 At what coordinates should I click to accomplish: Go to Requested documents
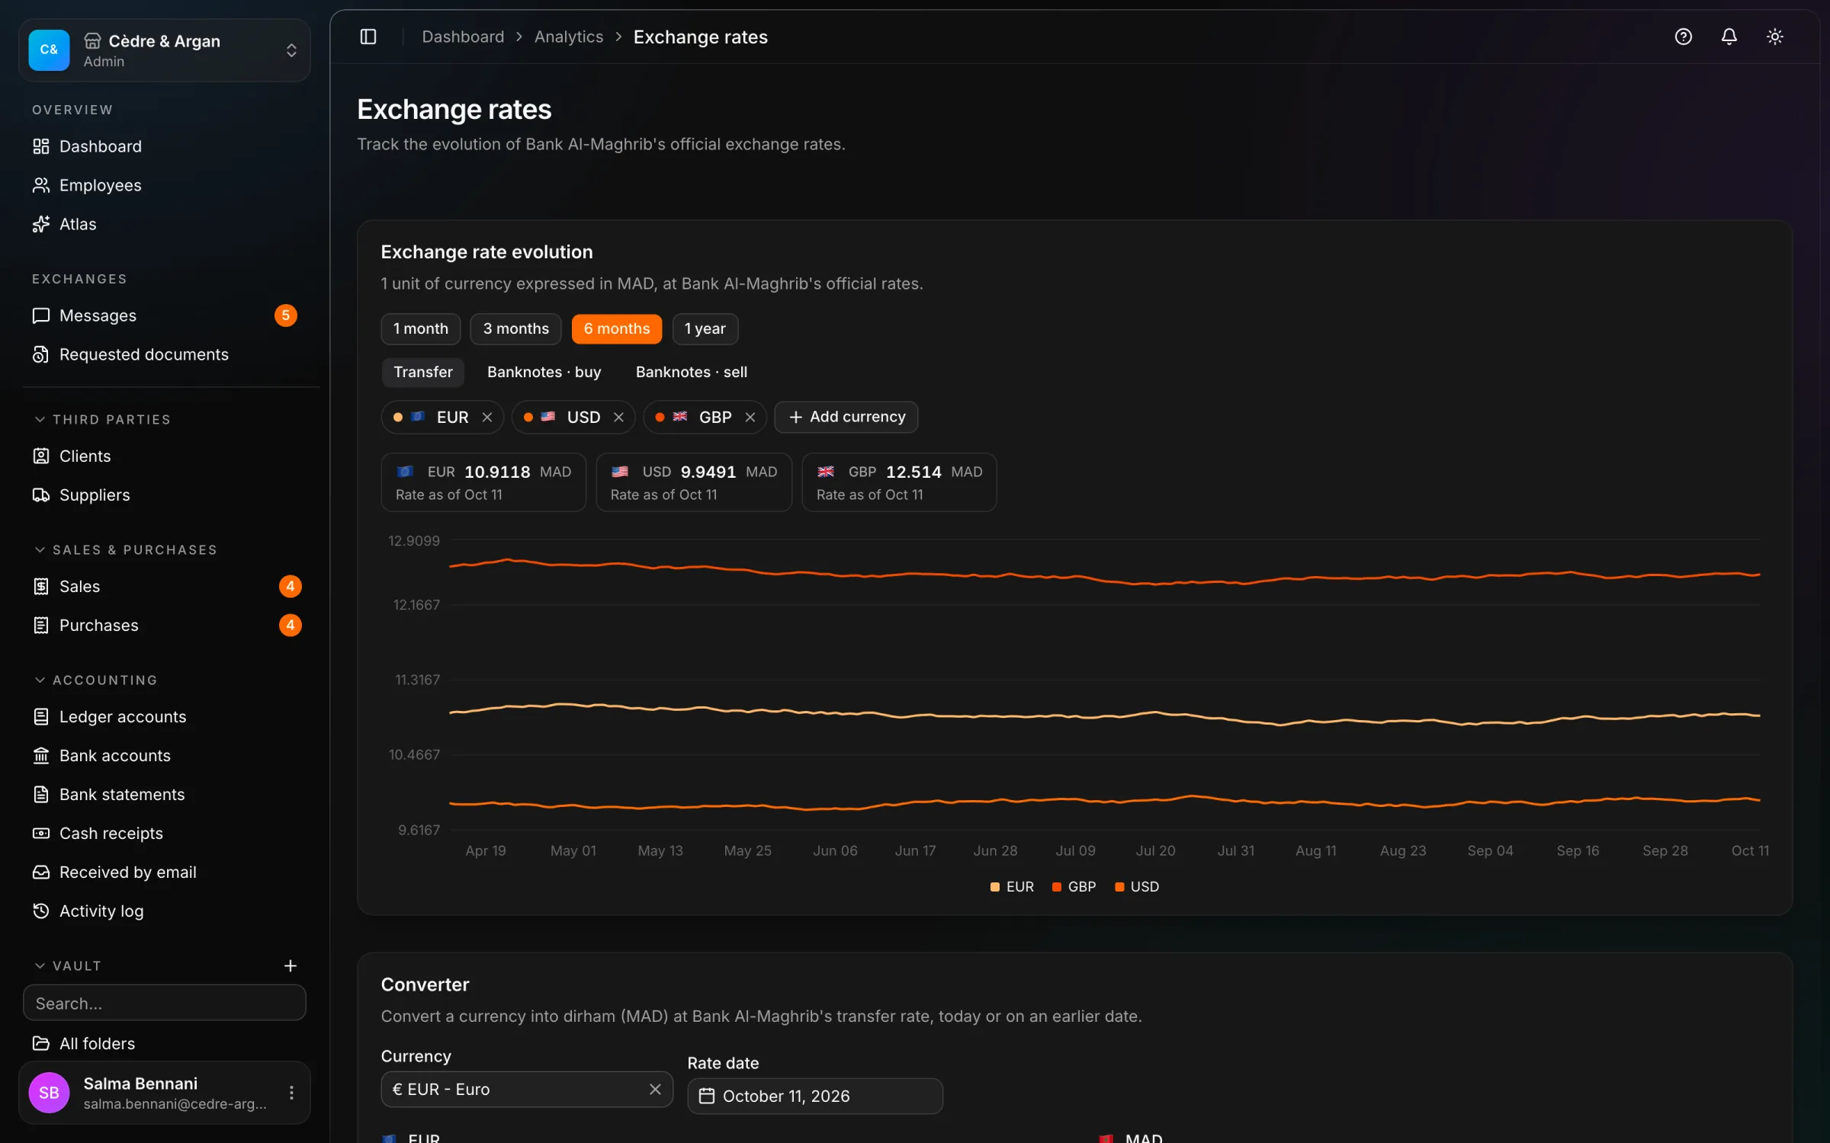tap(164, 354)
